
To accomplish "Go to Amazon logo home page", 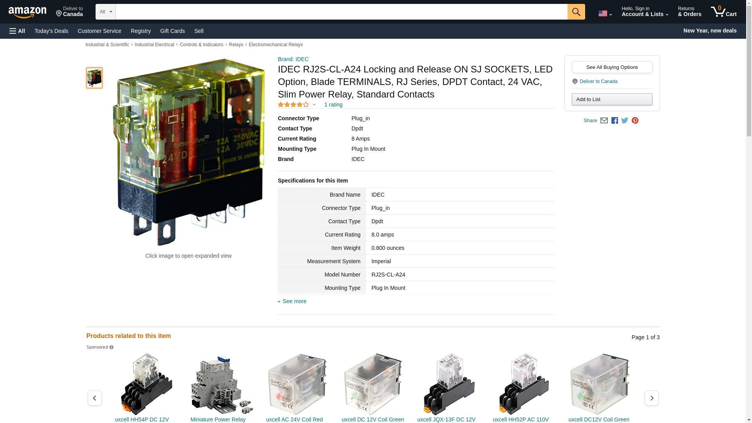I will pyautogui.click(x=27, y=12).
